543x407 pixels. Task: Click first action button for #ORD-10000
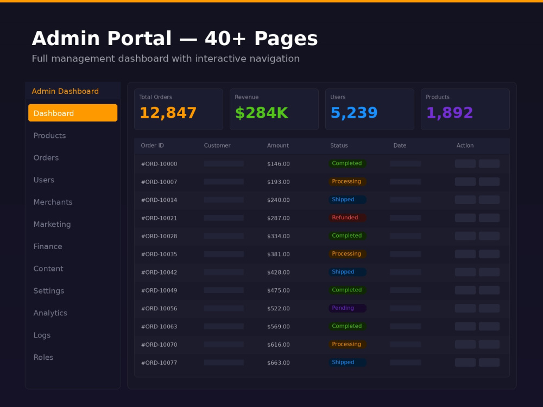click(465, 164)
